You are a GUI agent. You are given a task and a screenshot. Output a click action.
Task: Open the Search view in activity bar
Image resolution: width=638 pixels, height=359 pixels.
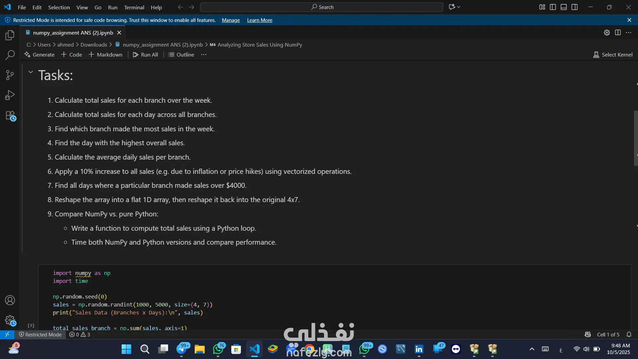[10, 55]
